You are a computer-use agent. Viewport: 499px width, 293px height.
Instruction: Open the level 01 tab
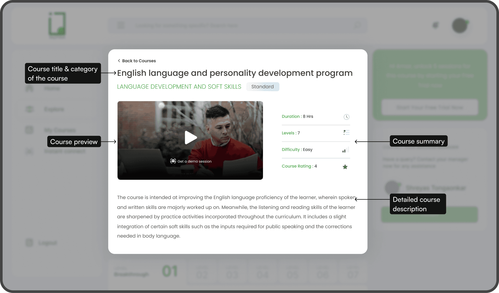170,271
